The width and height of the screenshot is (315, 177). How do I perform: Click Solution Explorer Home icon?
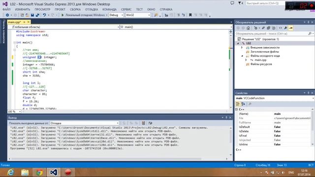coord(248,28)
